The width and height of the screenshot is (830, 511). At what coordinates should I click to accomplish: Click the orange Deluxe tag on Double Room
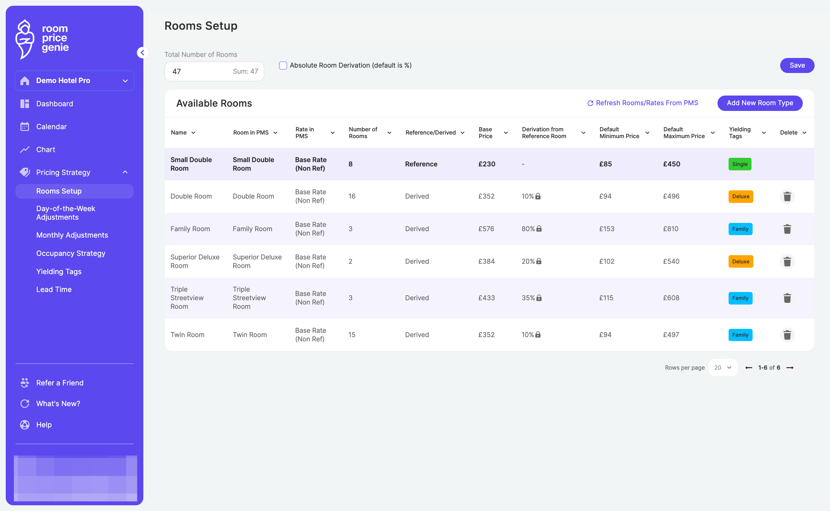pos(740,196)
